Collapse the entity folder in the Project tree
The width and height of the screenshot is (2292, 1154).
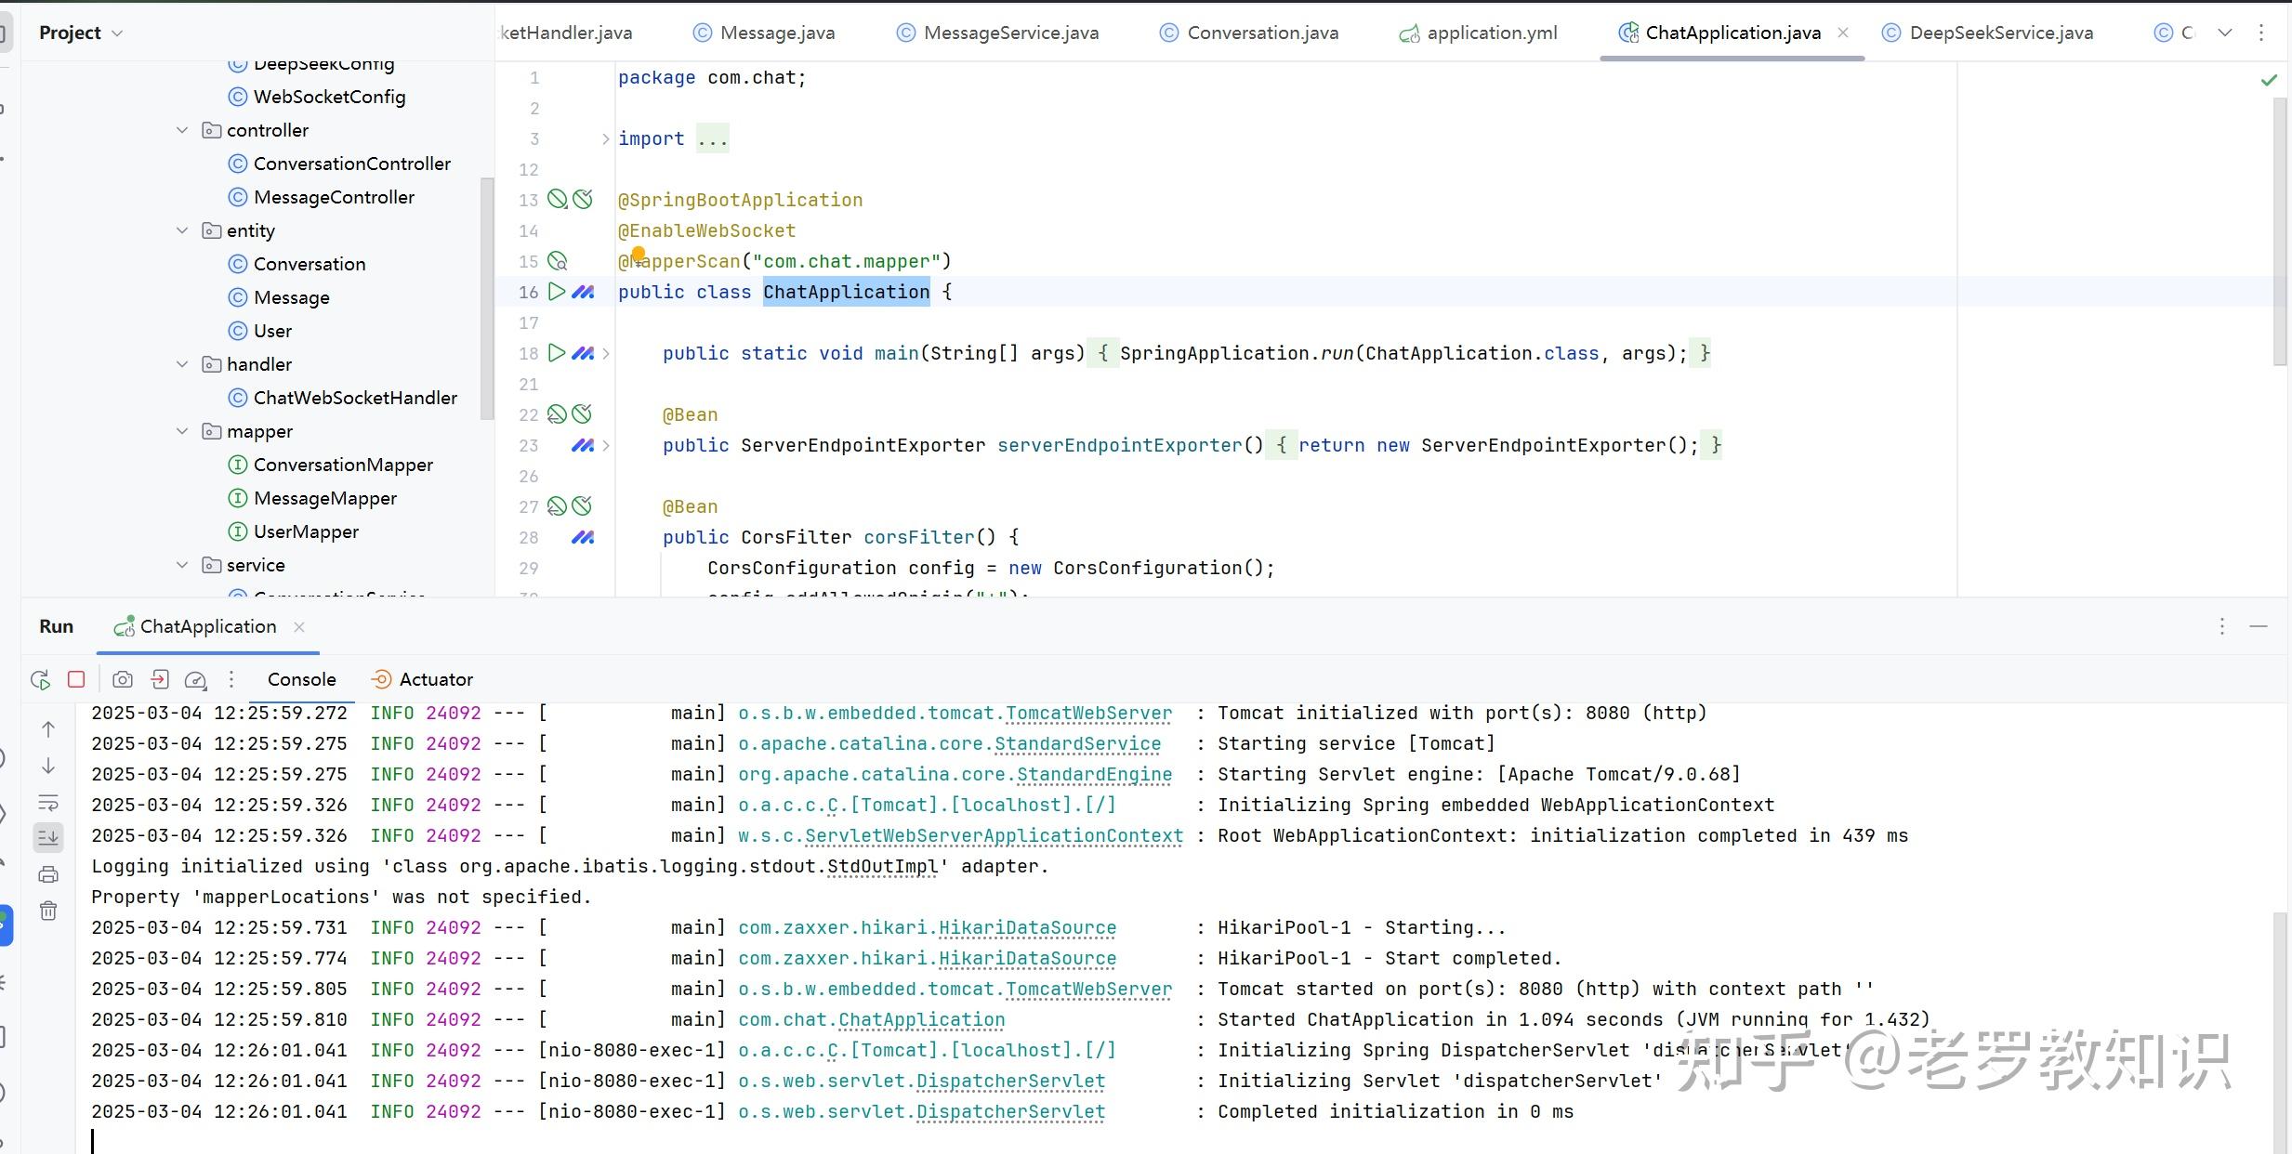(182, 229)
